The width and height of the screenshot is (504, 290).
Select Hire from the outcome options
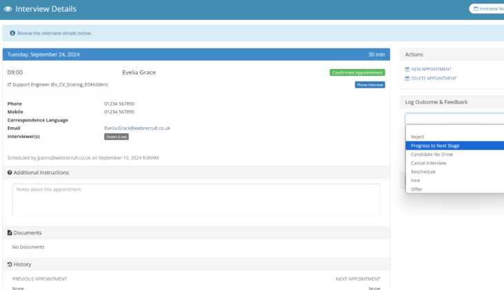point(415,180)
